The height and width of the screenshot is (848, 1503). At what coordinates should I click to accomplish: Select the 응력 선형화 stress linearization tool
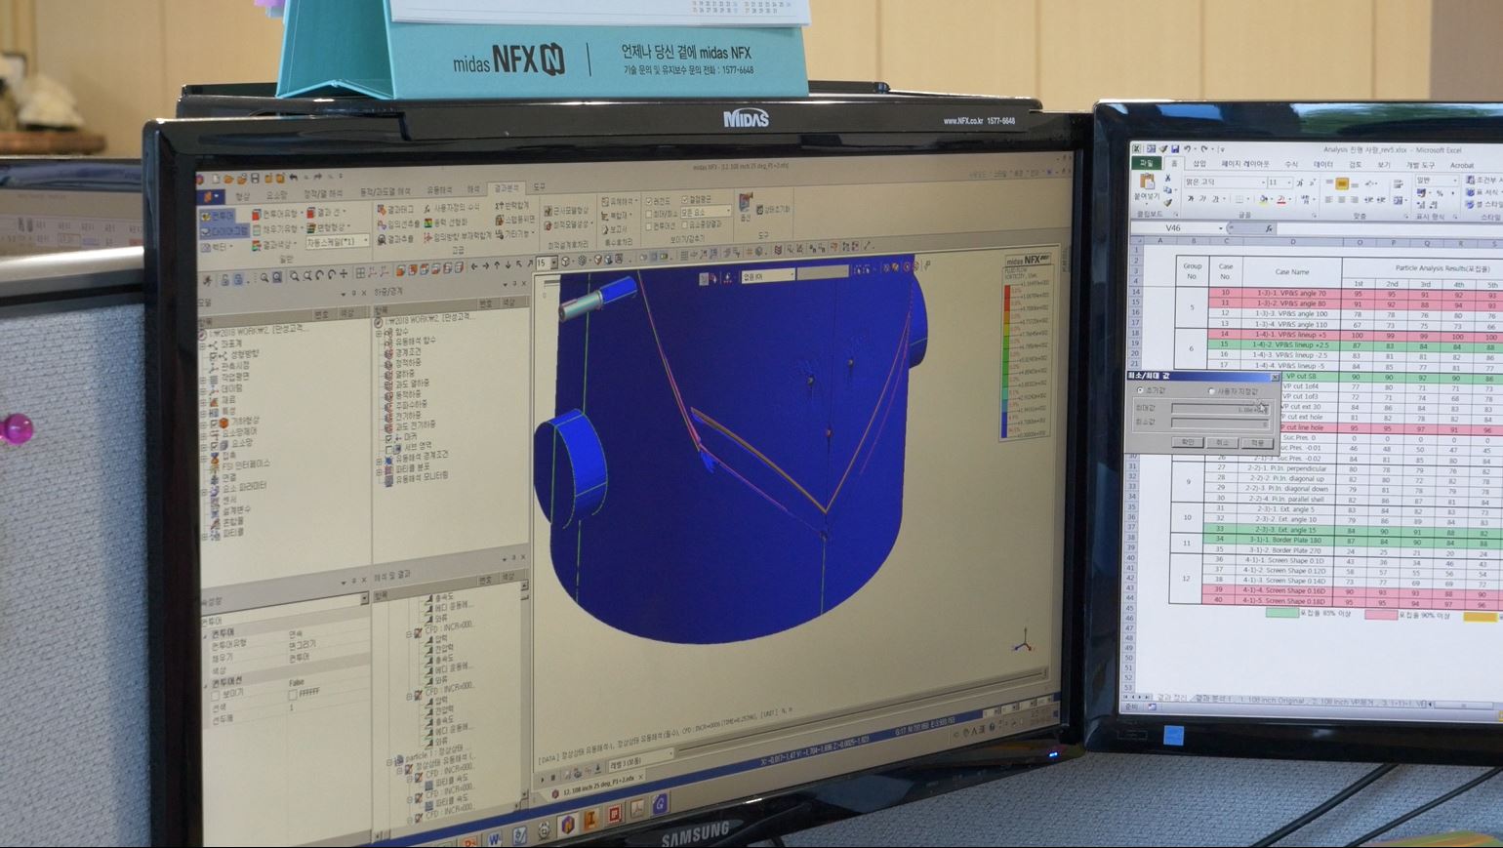pyautogui.click(x=446, y=222)
